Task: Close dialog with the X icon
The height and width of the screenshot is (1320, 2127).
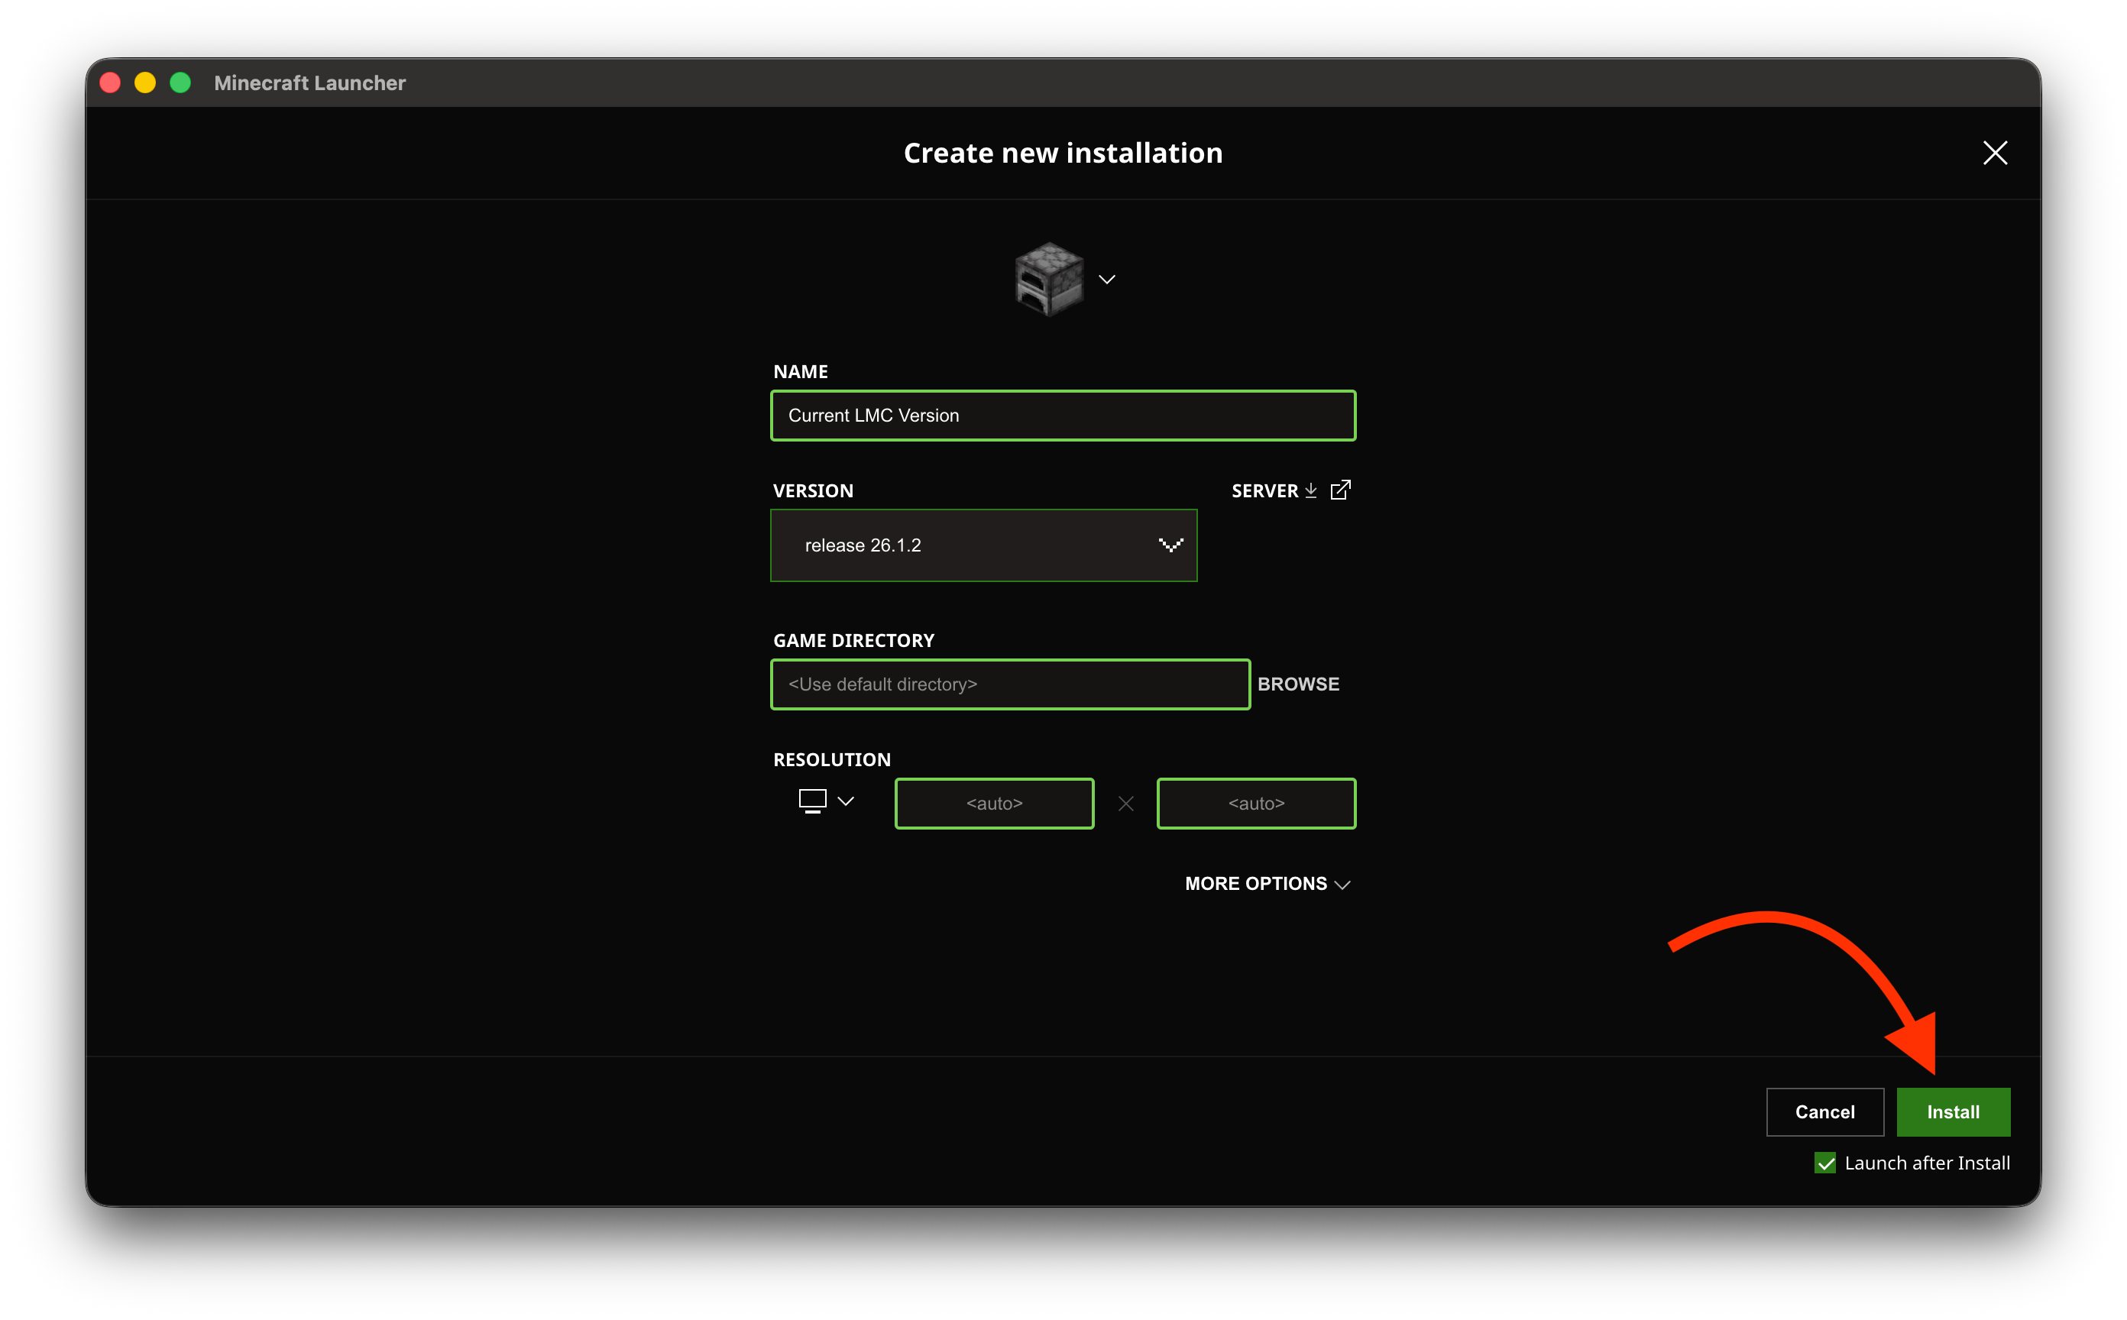Action: 1995,153
